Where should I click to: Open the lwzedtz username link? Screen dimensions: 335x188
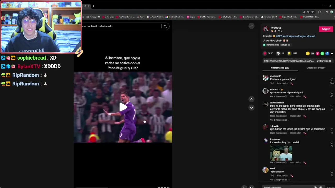pos(276,28)
